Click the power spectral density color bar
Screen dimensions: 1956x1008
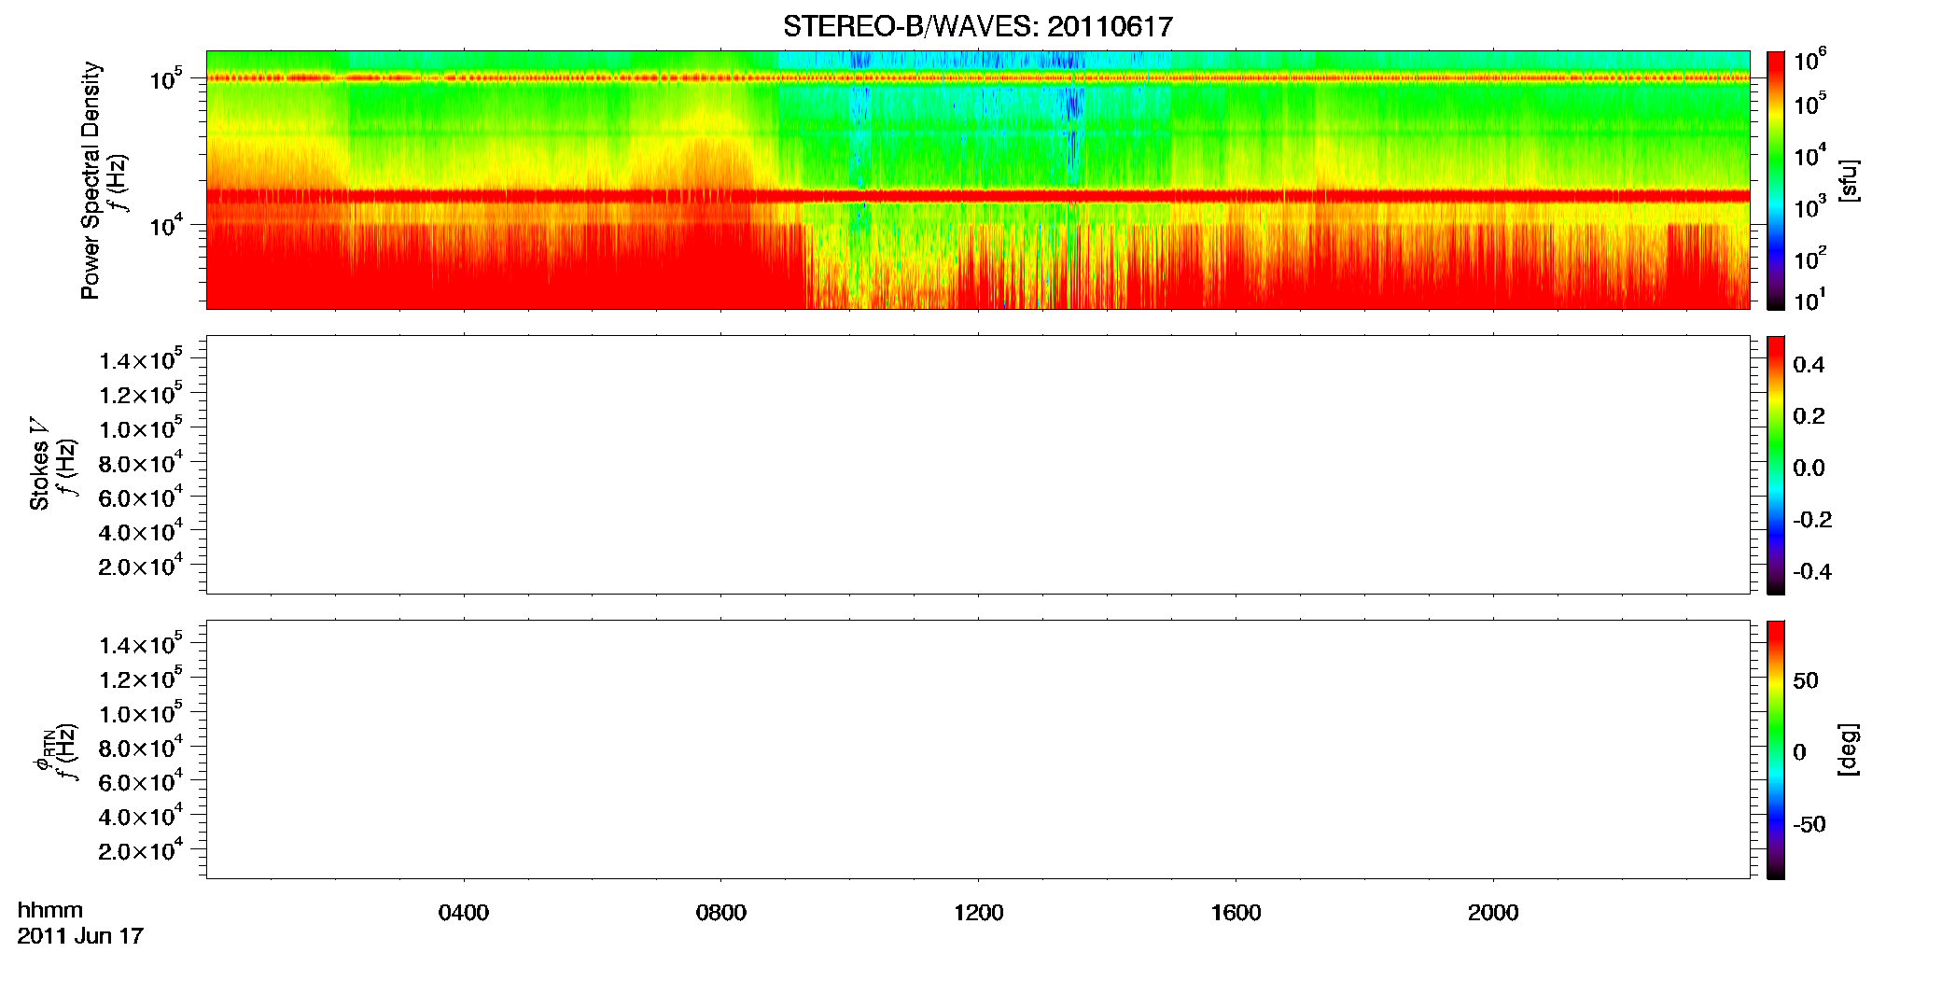1776,180
